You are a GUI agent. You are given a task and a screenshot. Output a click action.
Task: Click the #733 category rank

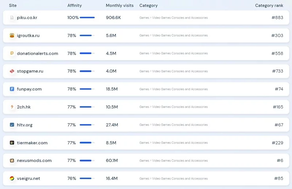tap(278, 71)
